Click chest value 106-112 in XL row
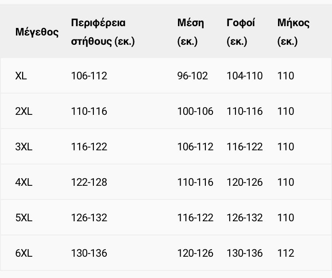 [x=89, y=76]
